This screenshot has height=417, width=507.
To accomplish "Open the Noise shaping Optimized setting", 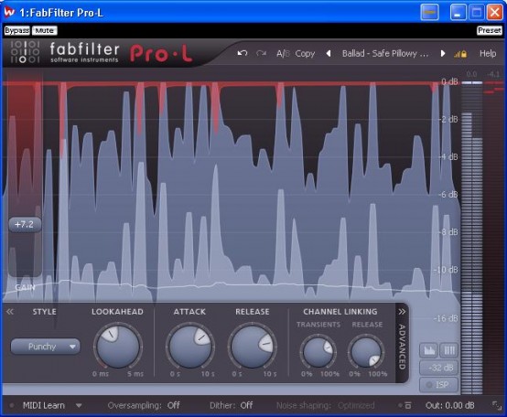I will (356, 405).
